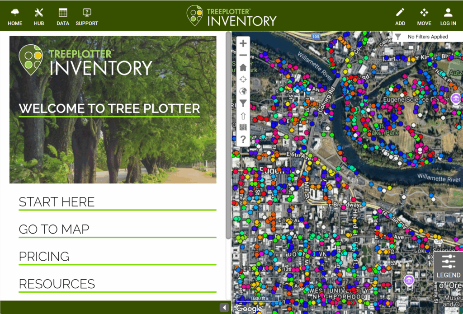The width and height of the screenshot is (463, 314).
Task: Zoom out using the minus button
Action: click(243, 56)
